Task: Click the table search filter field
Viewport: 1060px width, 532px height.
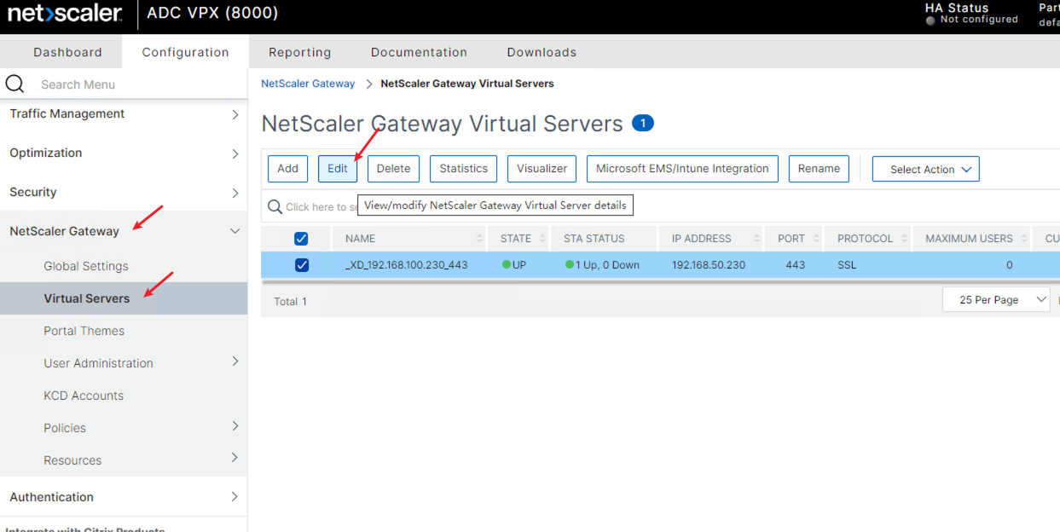Action: (321, 207)
